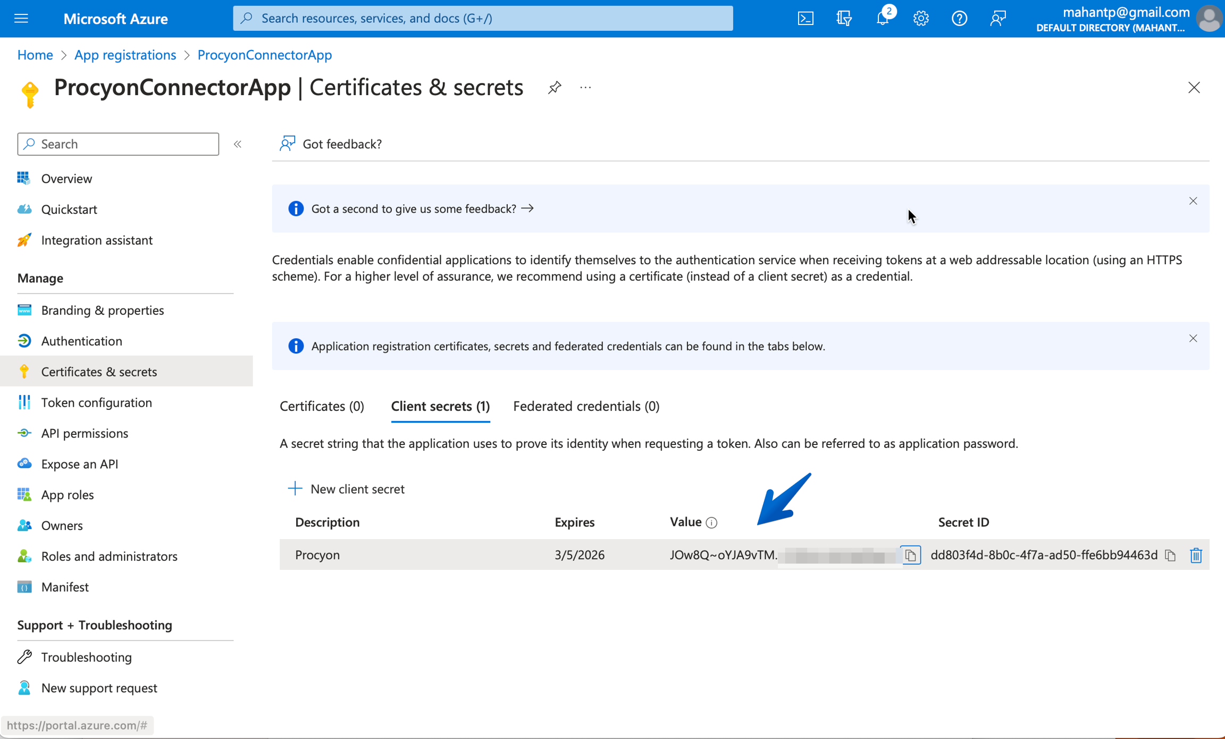Screen dimensions: 1225x739
Task: Show the Value column info tooltip icon
Action: (x=711, y=523)
